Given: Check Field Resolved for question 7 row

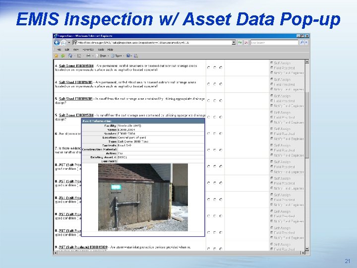Looking at the screenshot, I should pos(272,150).
